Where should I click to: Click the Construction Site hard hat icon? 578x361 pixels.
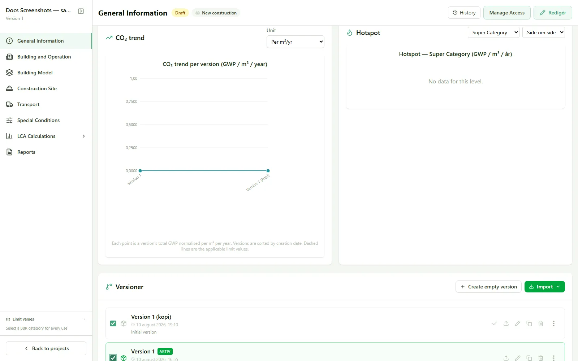pyautogui.click(x=9, y=88)
